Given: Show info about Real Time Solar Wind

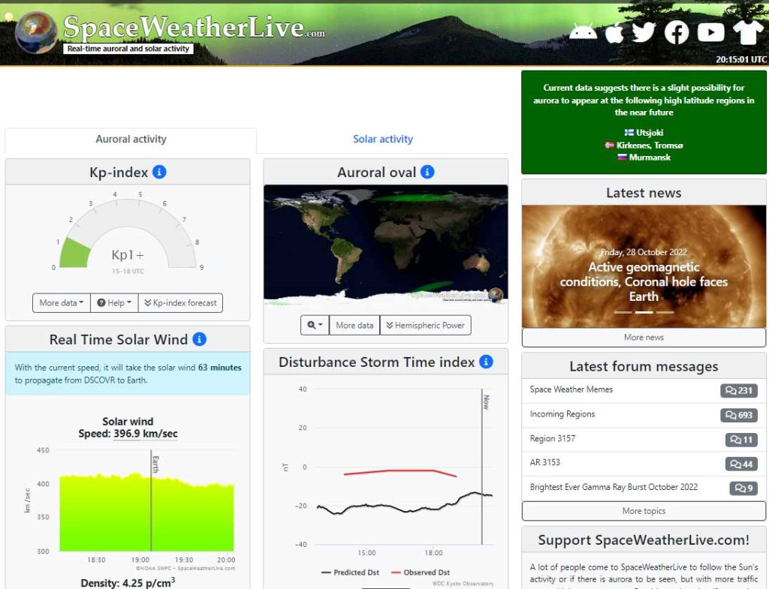Looking at the screenshot, I should click(200, 339).
